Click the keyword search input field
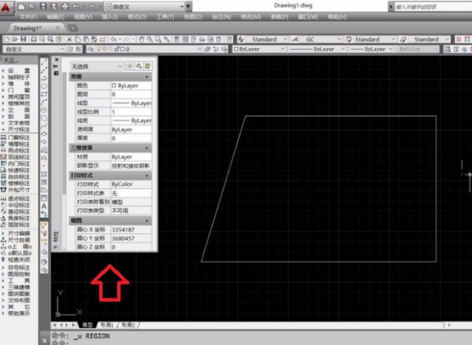The image size is (472, 345). pos(433,6)
